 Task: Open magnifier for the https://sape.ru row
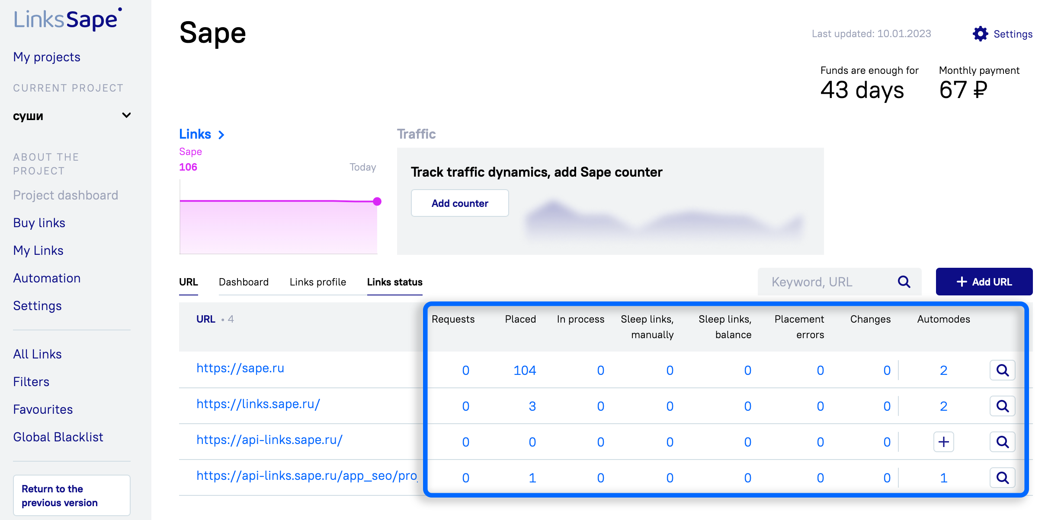[x=1003, y=370]
